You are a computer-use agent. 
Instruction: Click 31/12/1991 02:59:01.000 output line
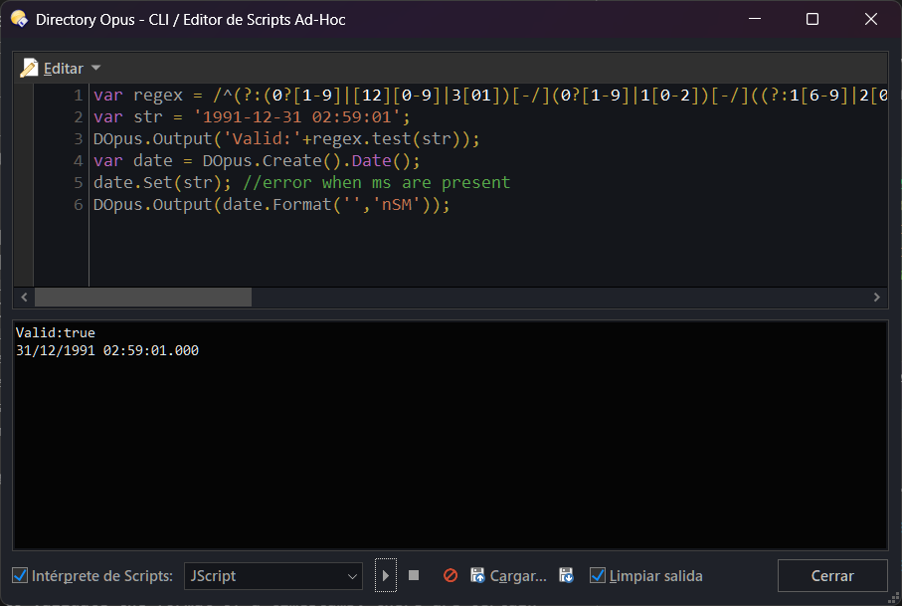(x=107, y=350)
